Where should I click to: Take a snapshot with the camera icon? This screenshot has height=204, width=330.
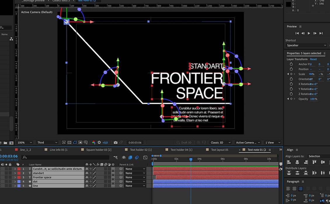point(116,143)
